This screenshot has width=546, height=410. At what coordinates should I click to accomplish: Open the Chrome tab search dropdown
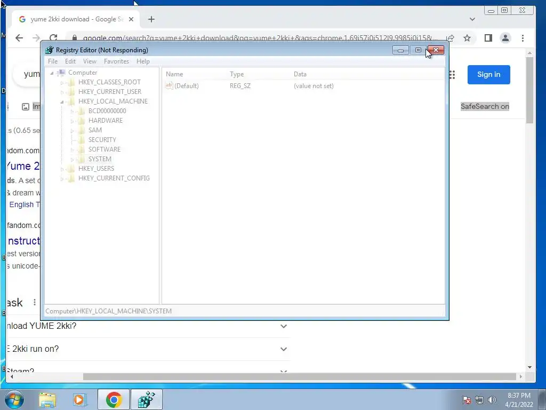tap(472, 19)
